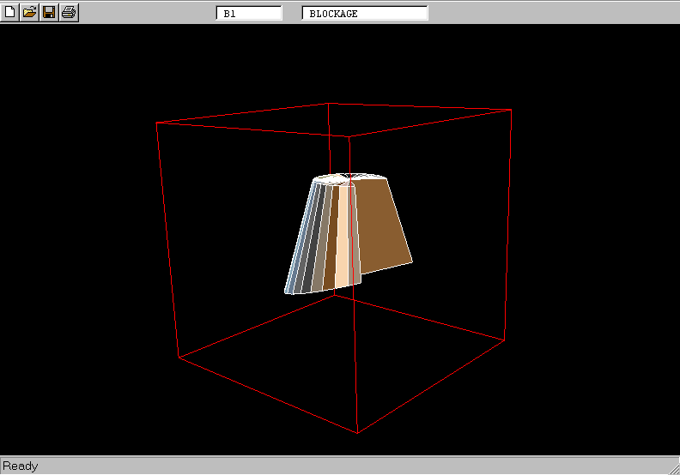Print the view using the printer icon
Screen dimensions: 680x475
[x=69, y=12]
